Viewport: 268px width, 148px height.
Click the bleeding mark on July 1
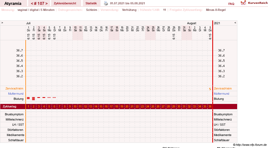[28, 98]
